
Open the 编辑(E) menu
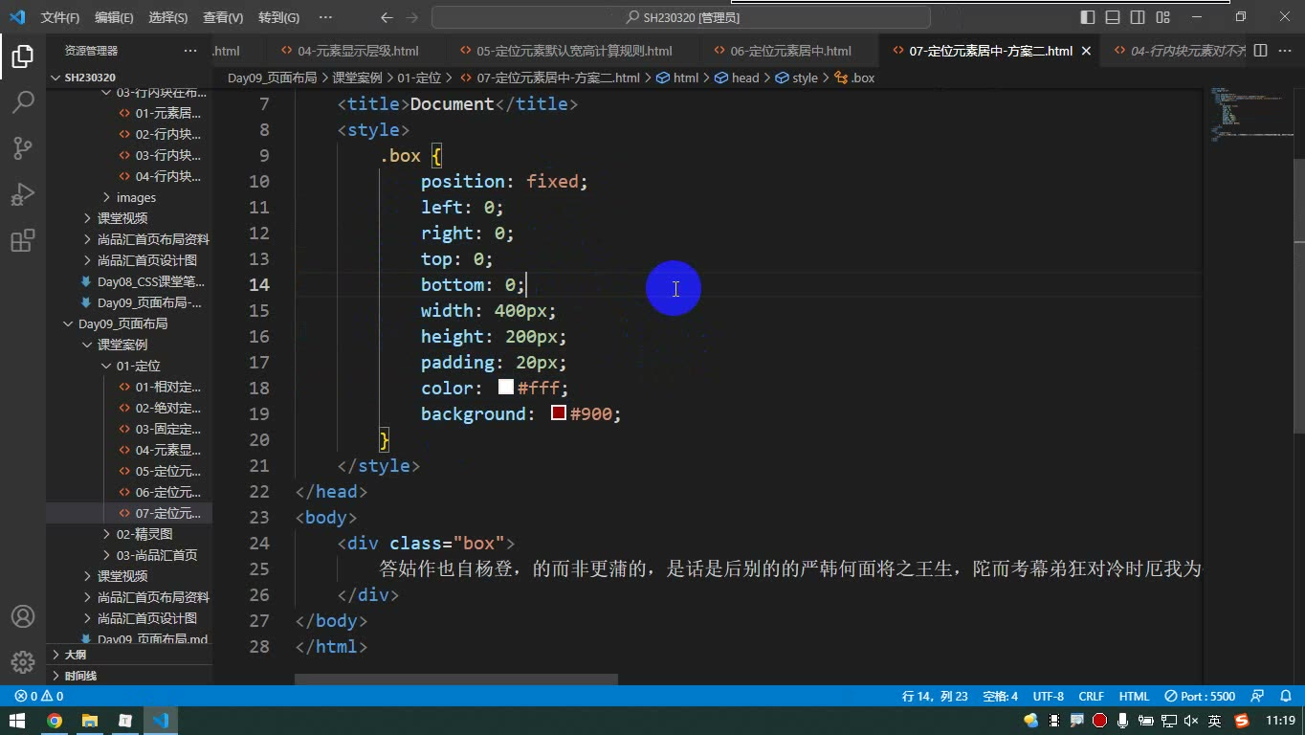point(115,17)
